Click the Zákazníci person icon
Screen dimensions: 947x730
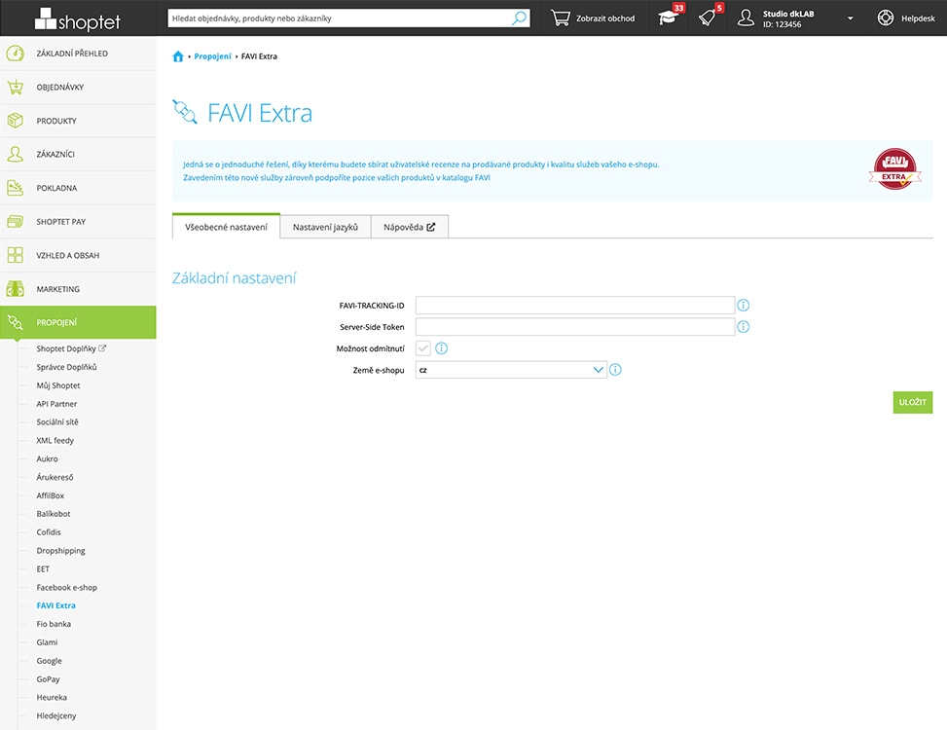click(x=16, y=154)
